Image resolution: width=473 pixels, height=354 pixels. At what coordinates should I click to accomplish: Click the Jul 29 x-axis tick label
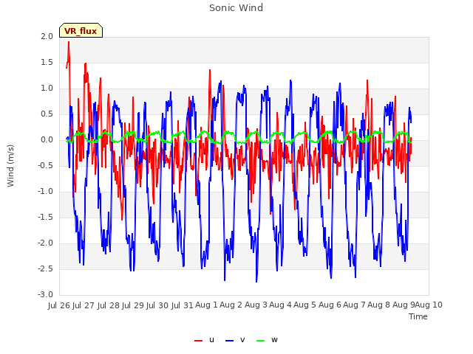coord(132,305)
